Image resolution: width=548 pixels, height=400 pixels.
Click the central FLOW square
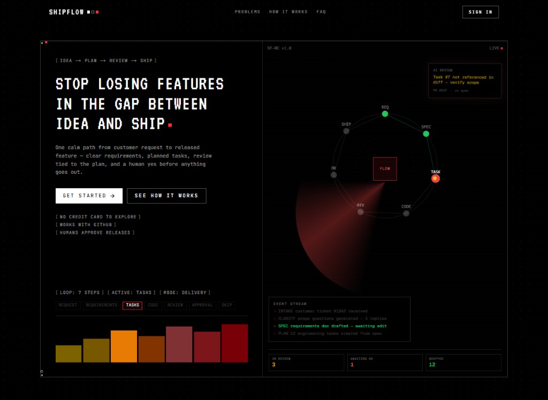click(385, 169)
